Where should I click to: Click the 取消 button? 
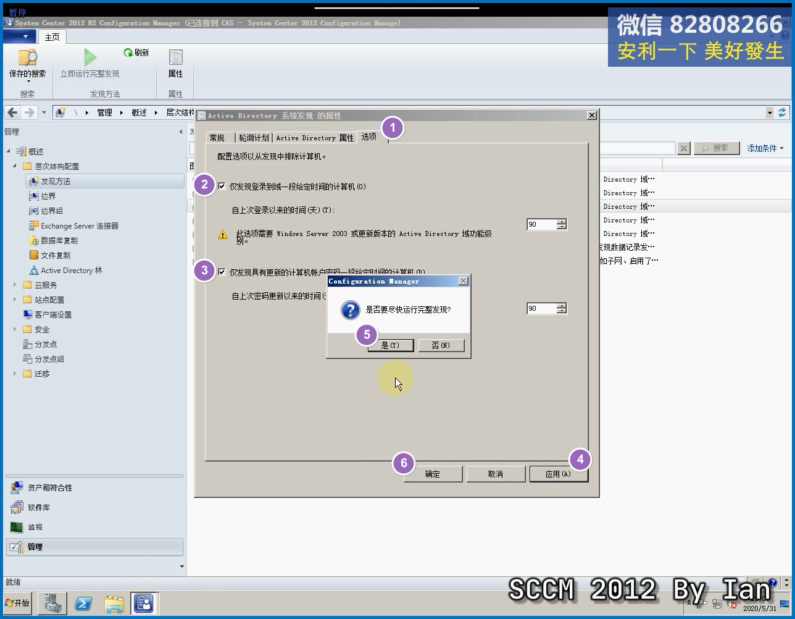click(496, 474)
